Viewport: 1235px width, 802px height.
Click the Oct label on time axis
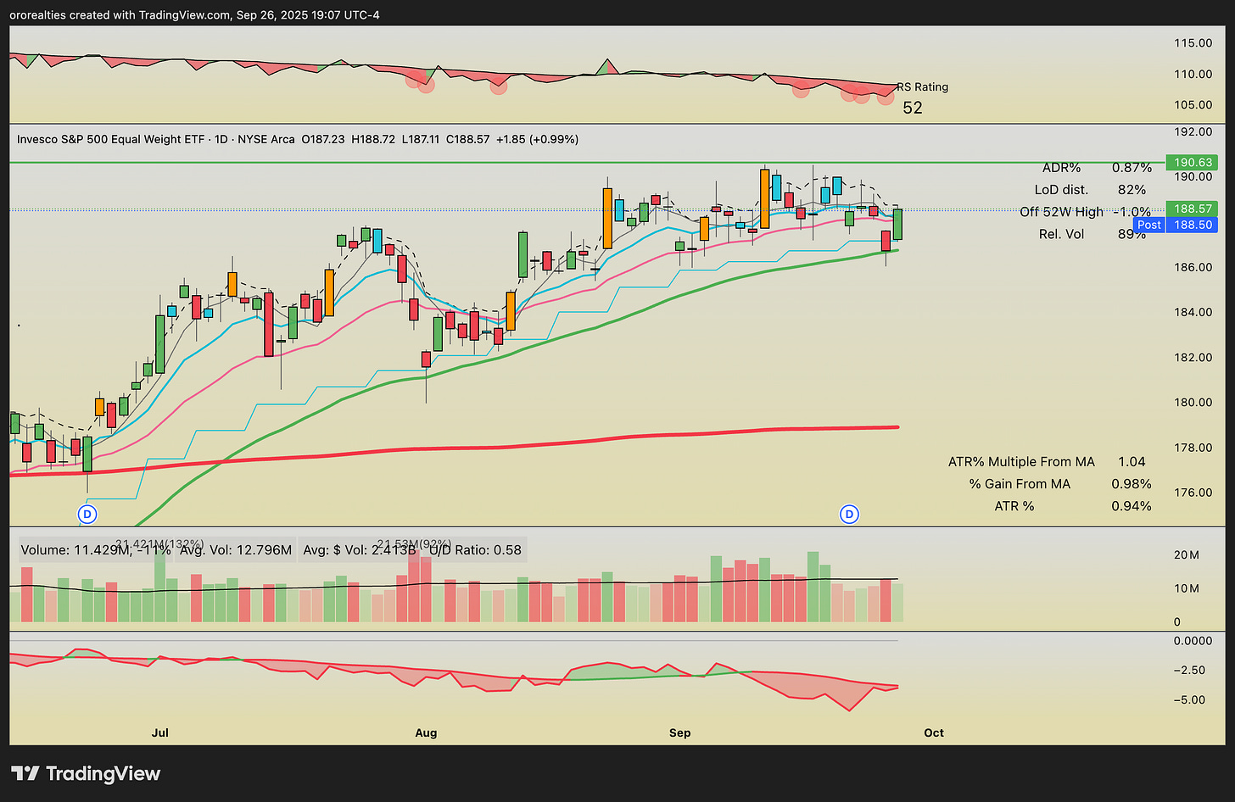(934, 732)
